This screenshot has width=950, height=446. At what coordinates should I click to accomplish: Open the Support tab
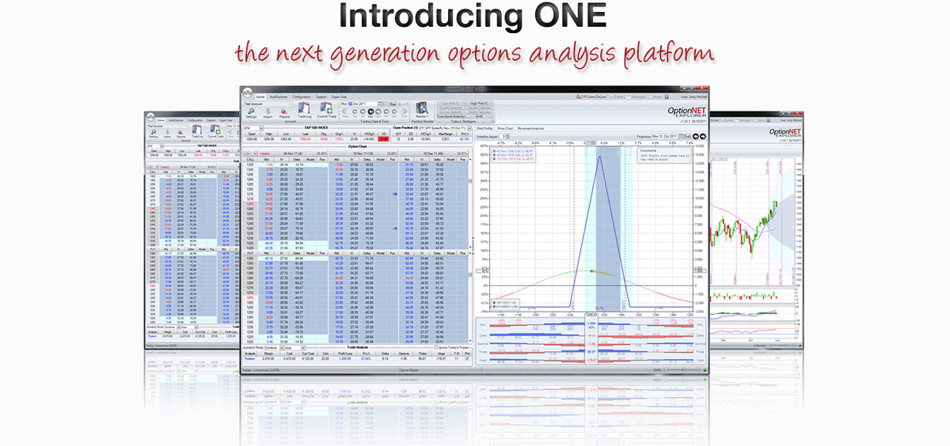tap(321, 96)
